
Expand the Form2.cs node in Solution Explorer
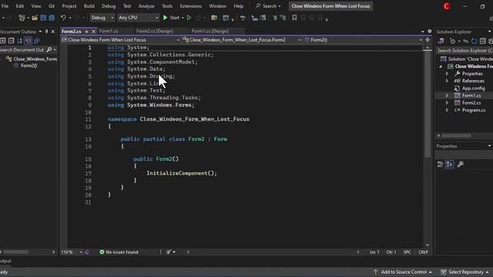click(x=447, y=102)
